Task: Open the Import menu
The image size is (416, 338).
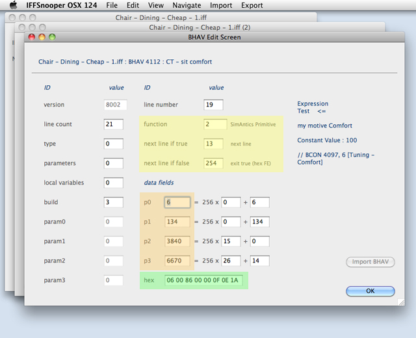Action: [221, 5]
